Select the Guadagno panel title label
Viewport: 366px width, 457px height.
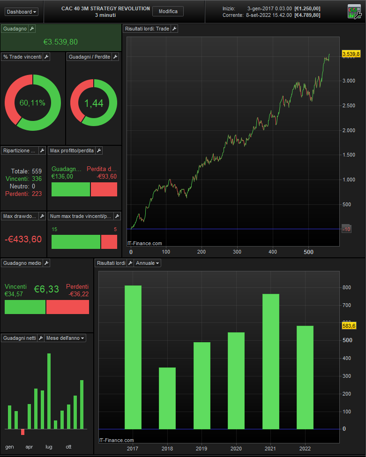pyautogui.click(x=15, y=29)
